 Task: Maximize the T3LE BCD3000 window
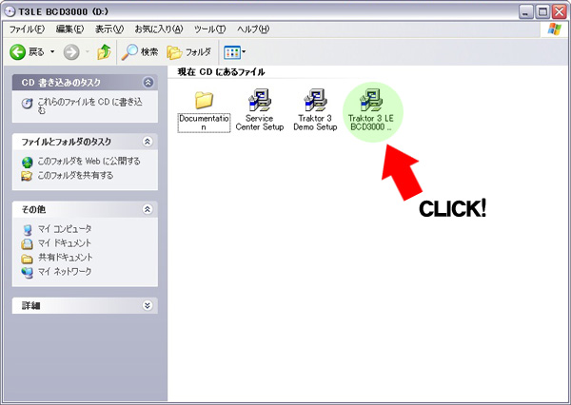[x=542, y=12]
